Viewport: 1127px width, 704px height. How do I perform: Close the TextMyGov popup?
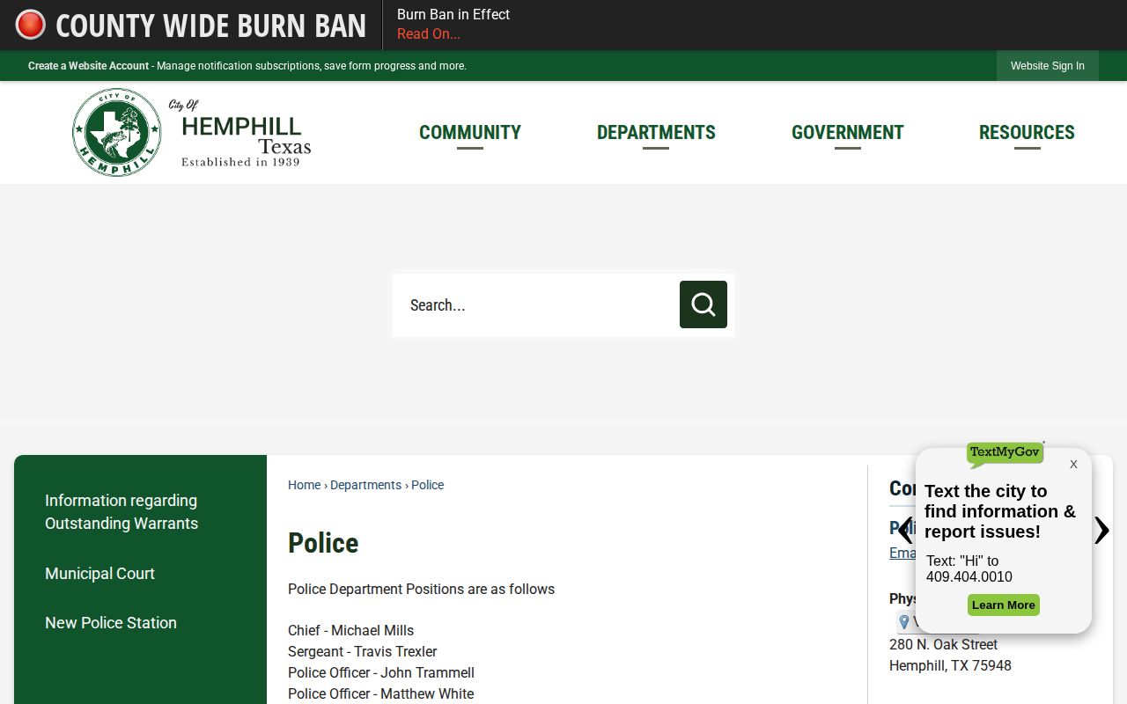pos(1073,464)
